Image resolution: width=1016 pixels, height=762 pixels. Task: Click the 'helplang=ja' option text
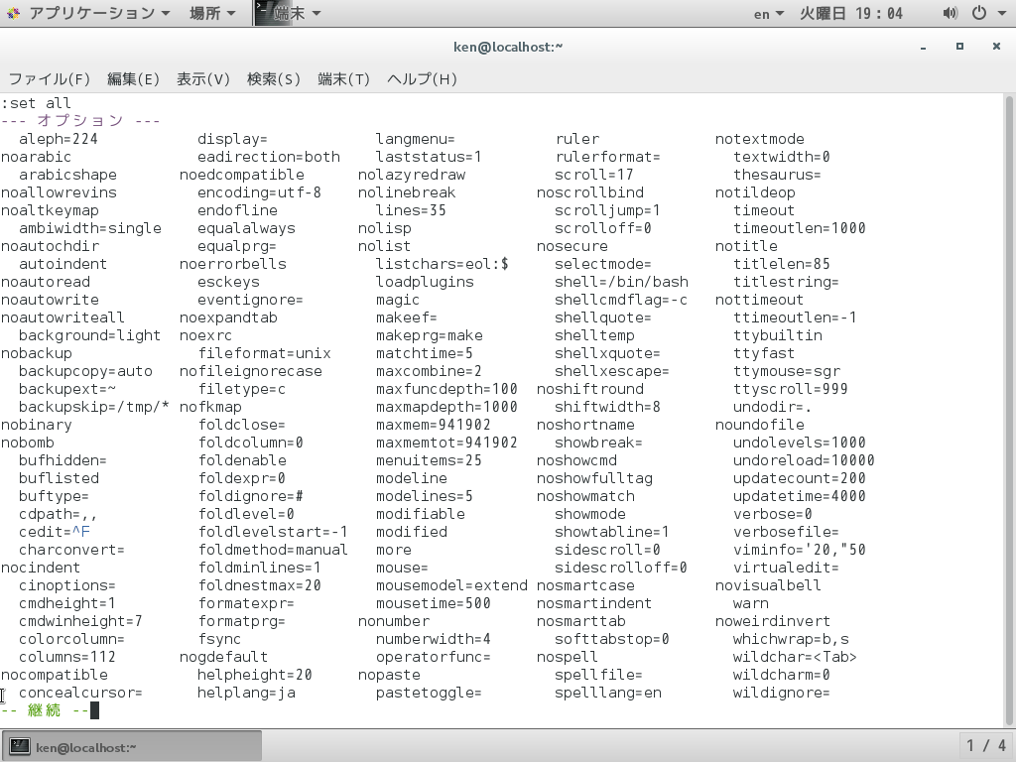[246, 693]
